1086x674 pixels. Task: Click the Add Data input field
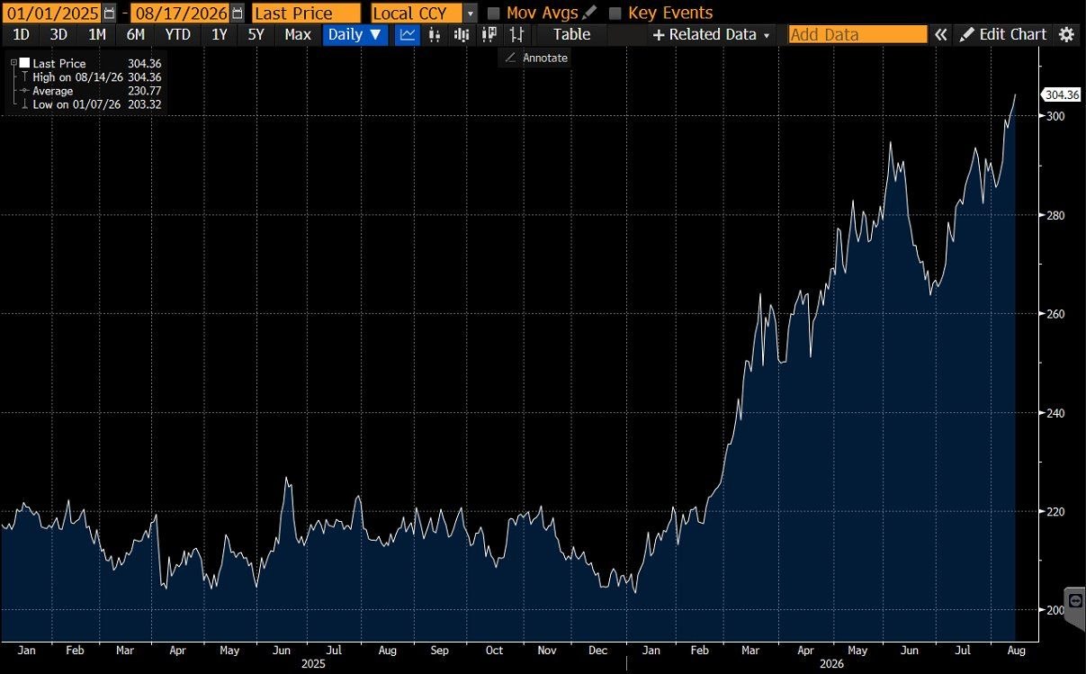[x=857, y=34]
